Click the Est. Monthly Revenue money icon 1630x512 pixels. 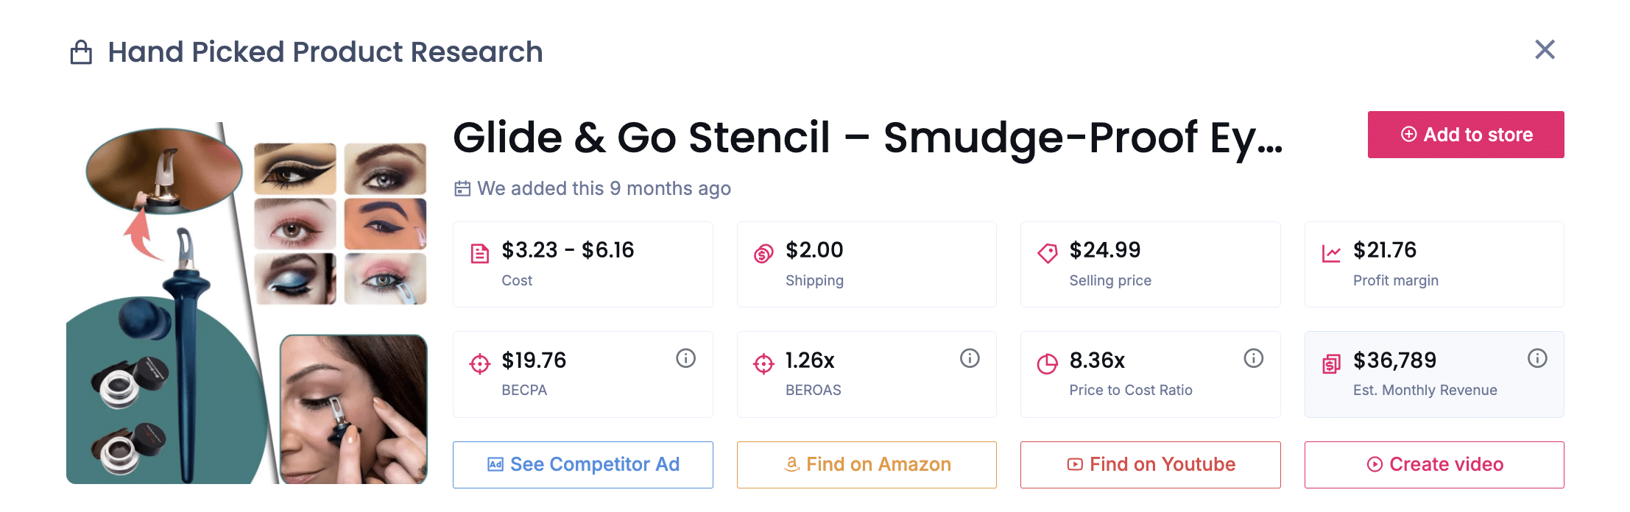point(1331,363)
